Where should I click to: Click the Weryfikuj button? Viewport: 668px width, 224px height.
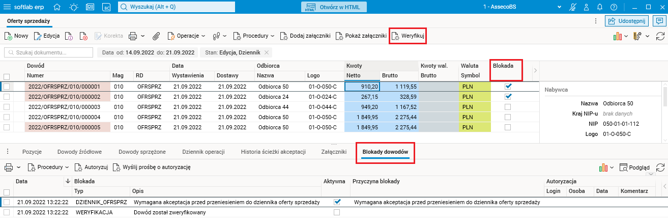tap(407, 36)
